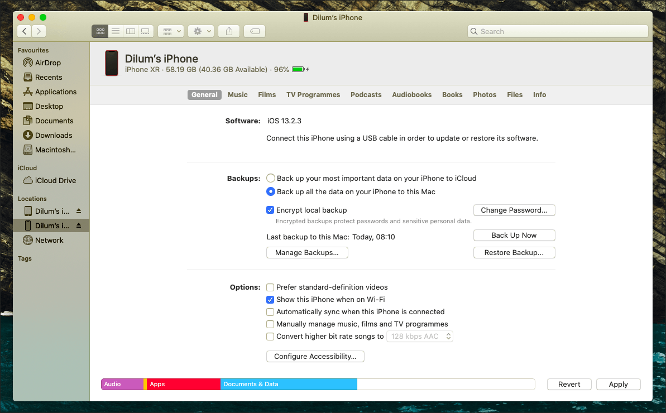This screenshot has height=413, width=666.
Task: Click the Restore Backup button
Action: click(x=514, y=253)
